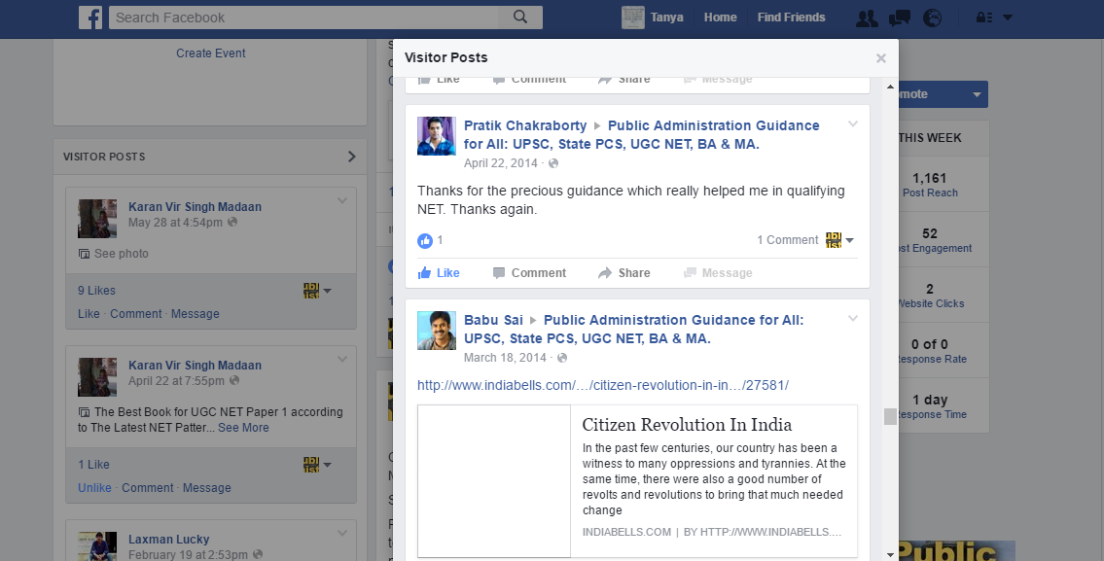Expand options chevron on Pratik's post
This screenshot has height=561, width=1104.
[853, 123]
